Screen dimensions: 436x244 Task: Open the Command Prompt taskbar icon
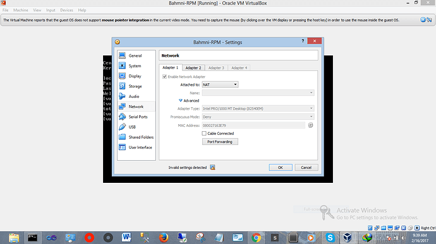32,238
